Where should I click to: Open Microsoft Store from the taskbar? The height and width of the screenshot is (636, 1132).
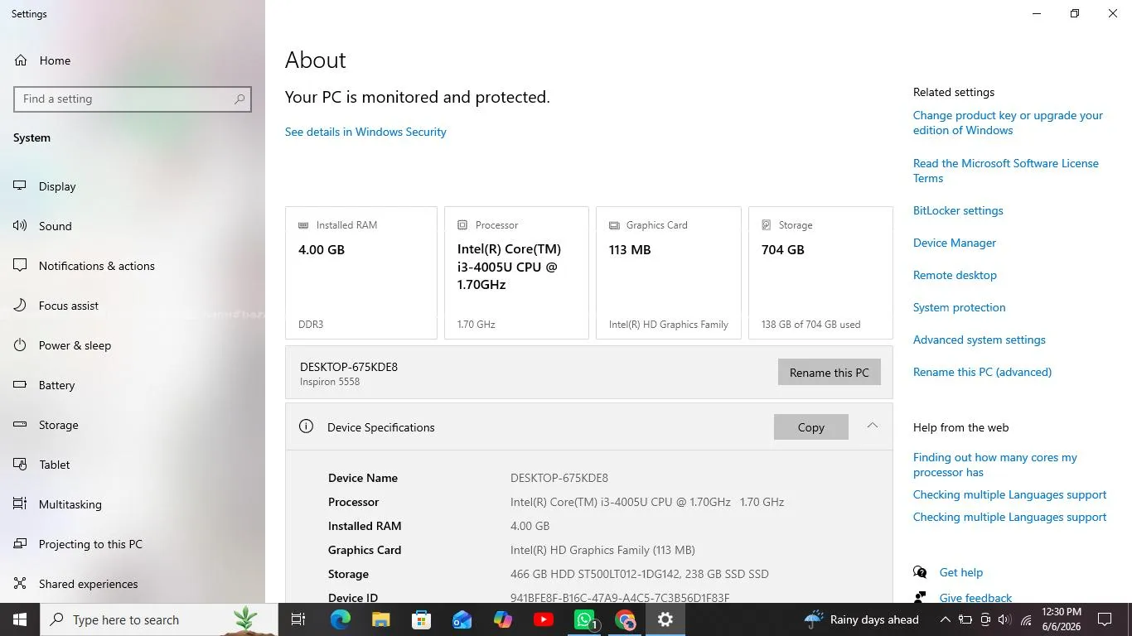click(x=421, y=619)
